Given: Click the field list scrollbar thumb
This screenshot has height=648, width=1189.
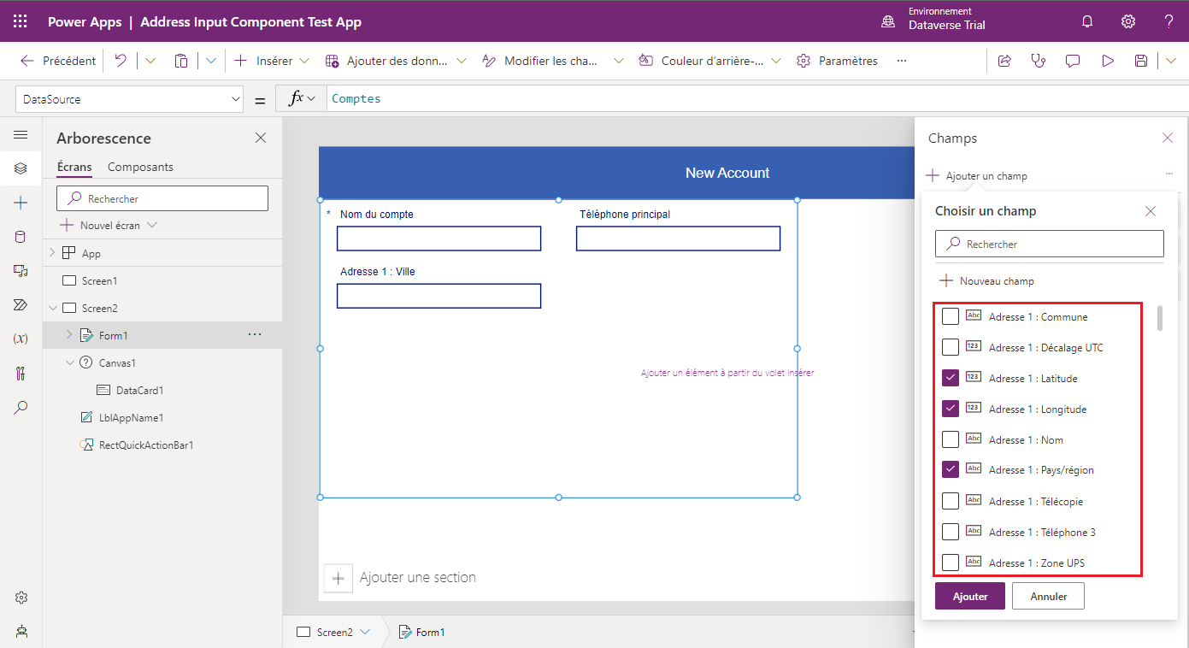Looking at the screenshot, I should [1160, 318].
